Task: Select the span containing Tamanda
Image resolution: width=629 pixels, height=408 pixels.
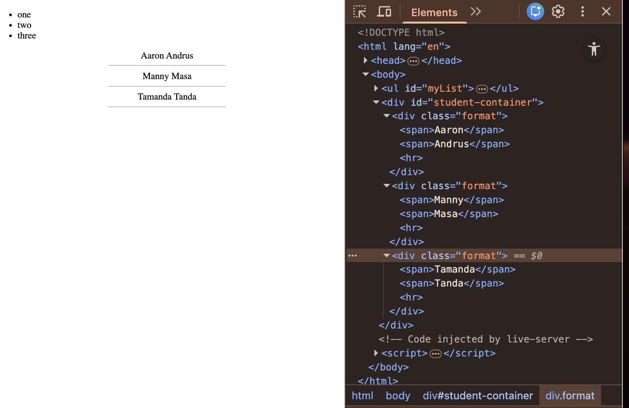Action: 457,269
